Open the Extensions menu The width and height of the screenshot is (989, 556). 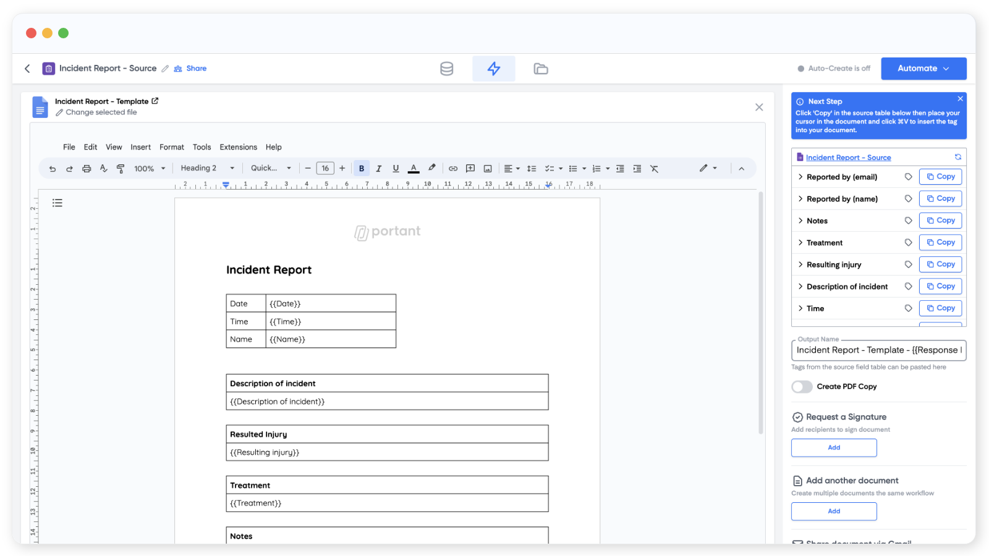238,147
